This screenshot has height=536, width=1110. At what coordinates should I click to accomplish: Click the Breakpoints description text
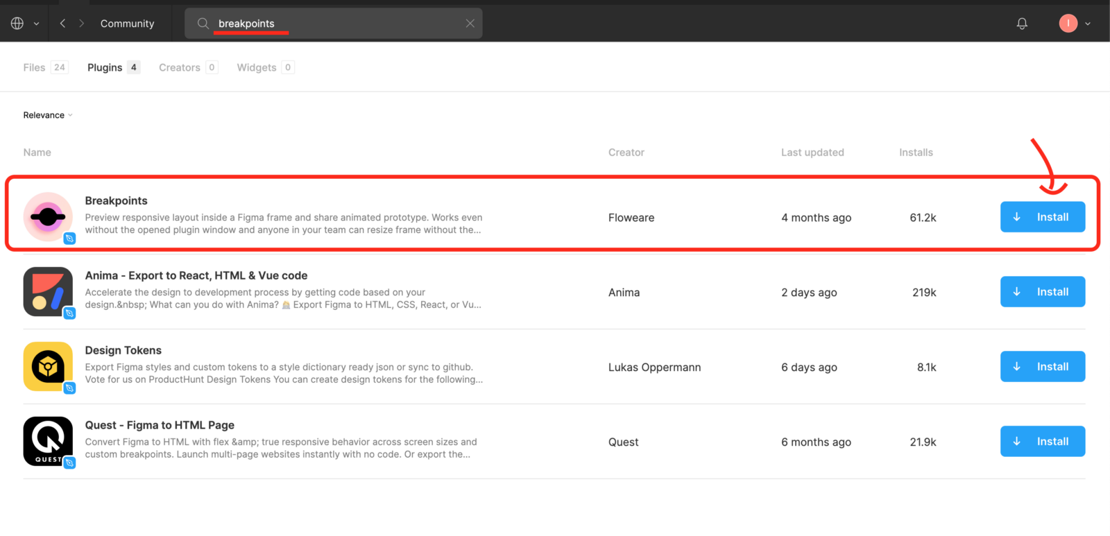(284, 224)
